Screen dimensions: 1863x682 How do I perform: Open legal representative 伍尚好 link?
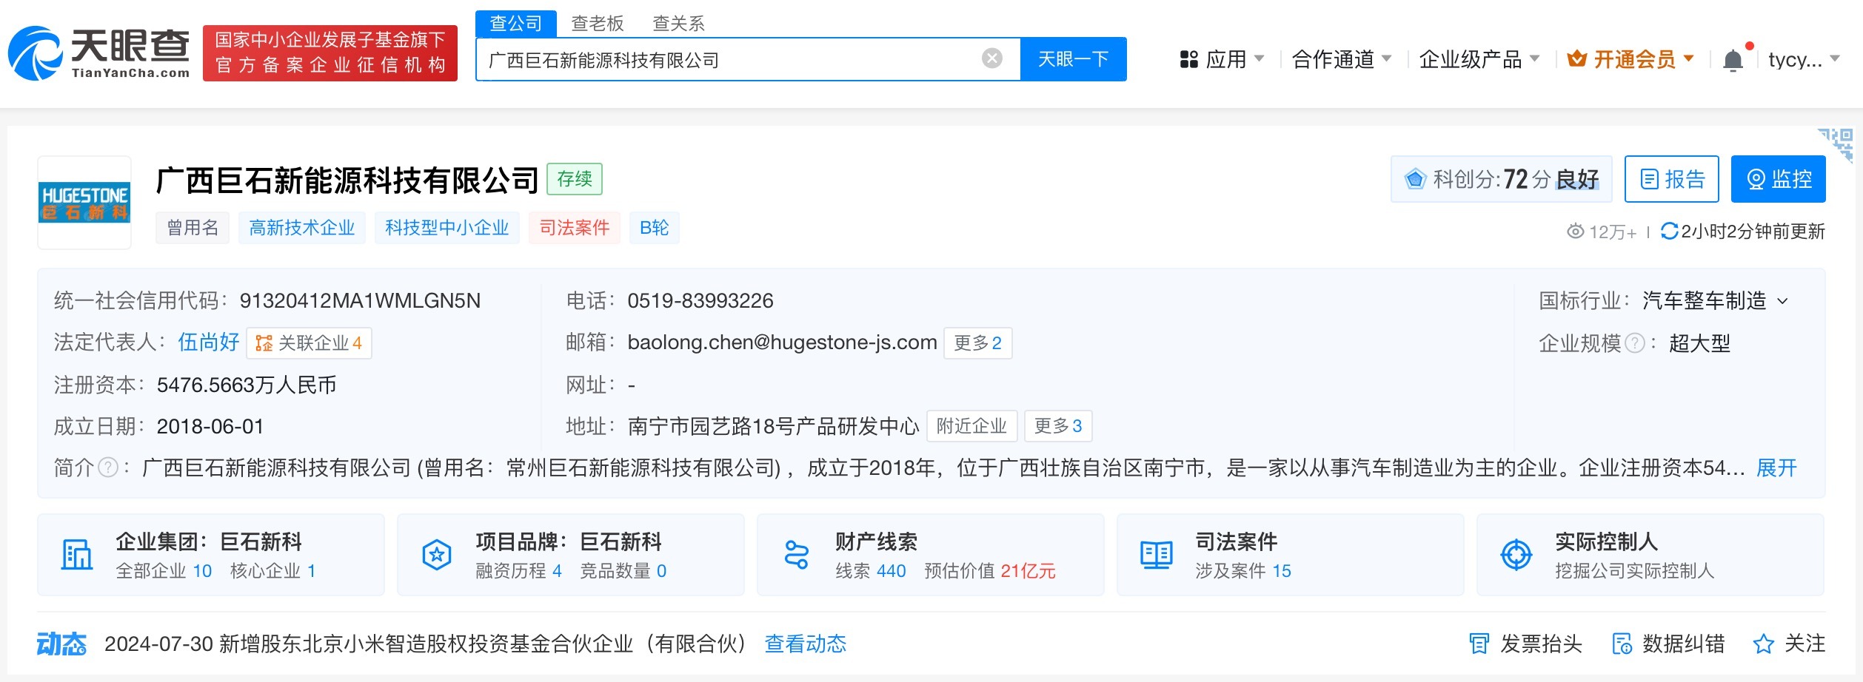pyautogui.click(x=209, y=342)
